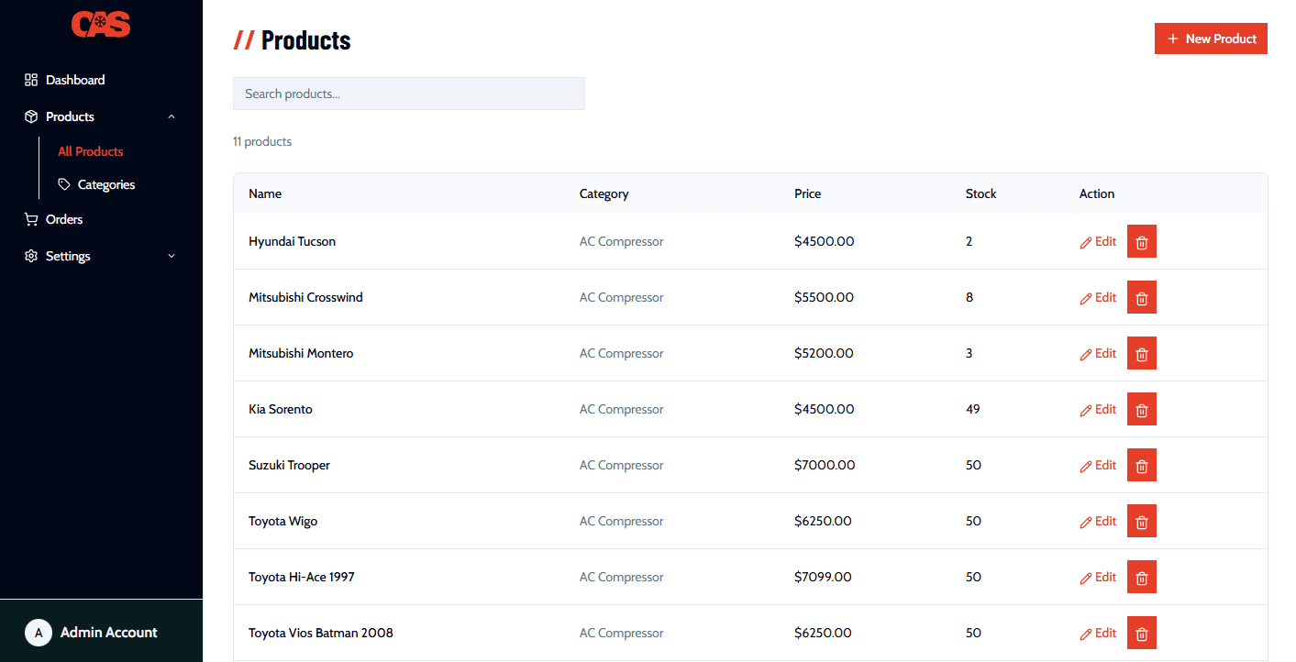Viewport: 1296px width, 662px height.
Task: Select the Hyundai Tucson name cell
Action: point(292,241)
